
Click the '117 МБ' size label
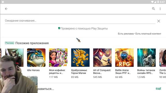[53, 77]
